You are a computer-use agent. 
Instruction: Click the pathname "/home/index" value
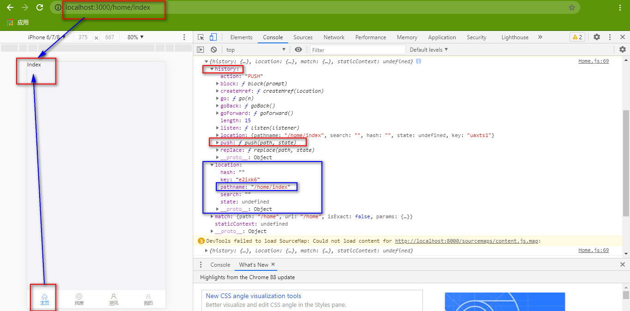click(x=271, y=187)
